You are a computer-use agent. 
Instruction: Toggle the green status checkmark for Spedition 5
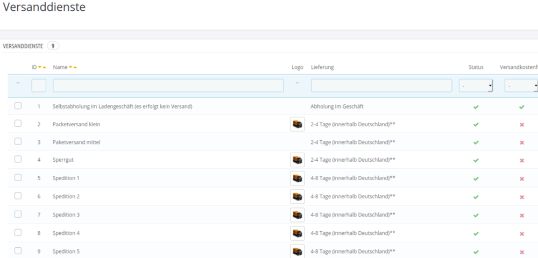[476, 252]
